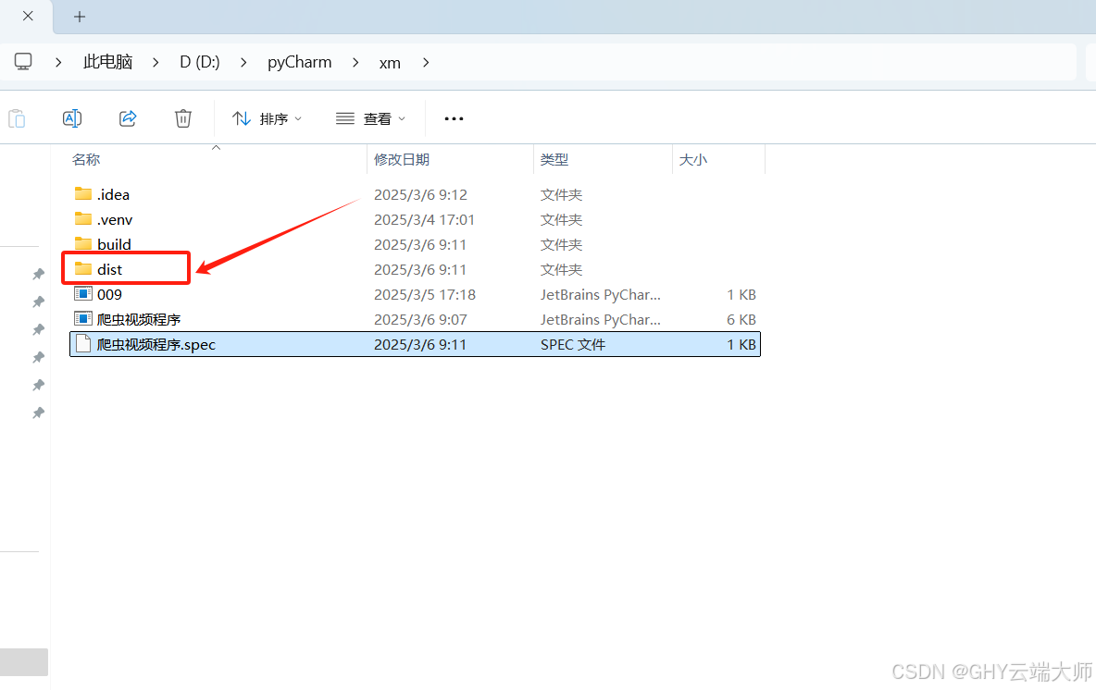Select the 009 PyCharm file icon
1096x690 pixels.
(83, 294)
